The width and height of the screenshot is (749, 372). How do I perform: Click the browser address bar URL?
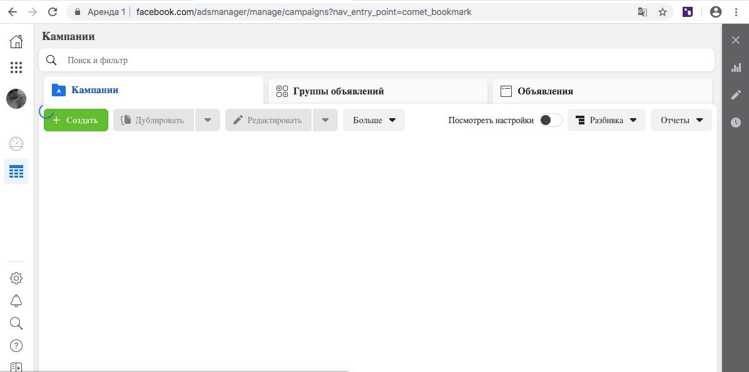[x=304, y=12]
